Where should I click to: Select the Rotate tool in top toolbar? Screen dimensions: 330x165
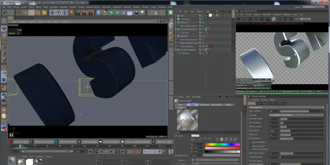coord(38,13)
